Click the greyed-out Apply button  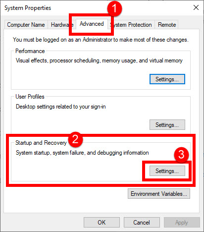tap(182, 223)
